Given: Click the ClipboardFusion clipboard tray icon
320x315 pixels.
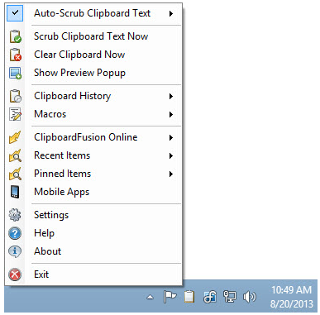Looking at the screenshot, I should pyautogui.click(x=189, y=297).
